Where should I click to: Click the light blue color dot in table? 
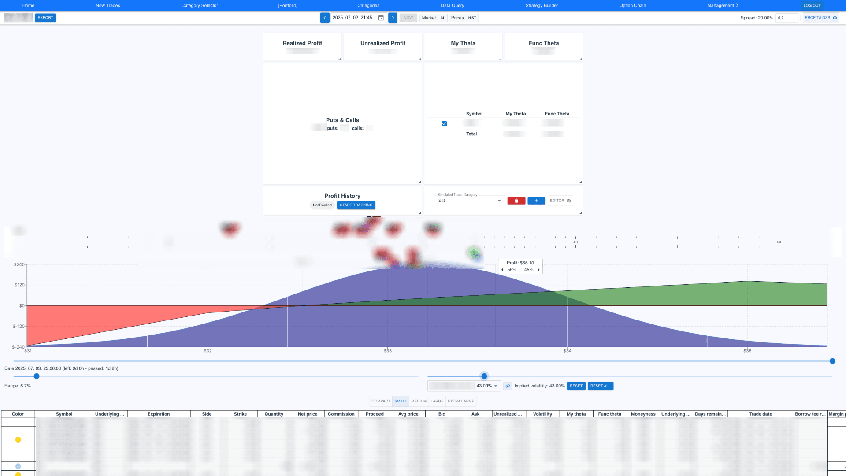18,466
